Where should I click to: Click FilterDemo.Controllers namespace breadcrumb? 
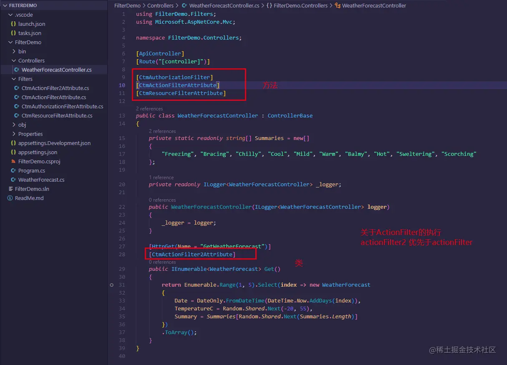tap(301, 6)
